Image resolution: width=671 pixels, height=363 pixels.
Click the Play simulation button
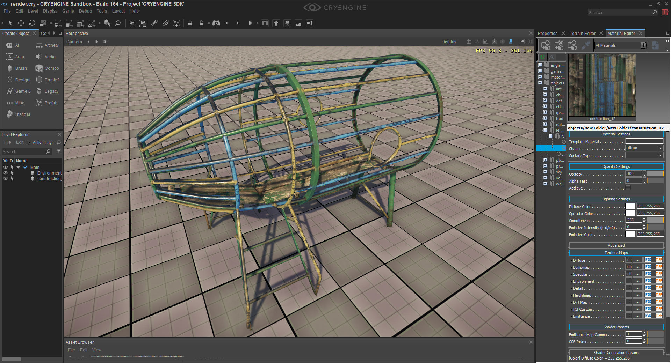click(x=227, y=23)
